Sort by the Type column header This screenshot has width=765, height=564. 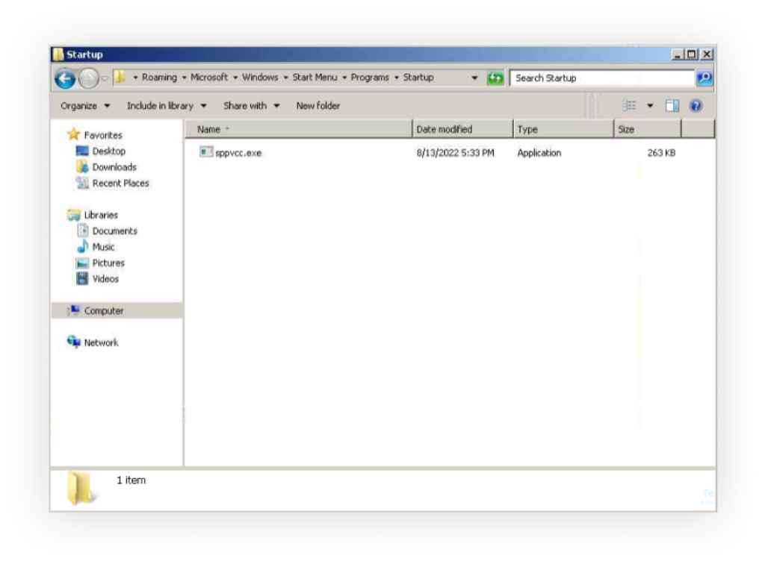click(563, 130)
